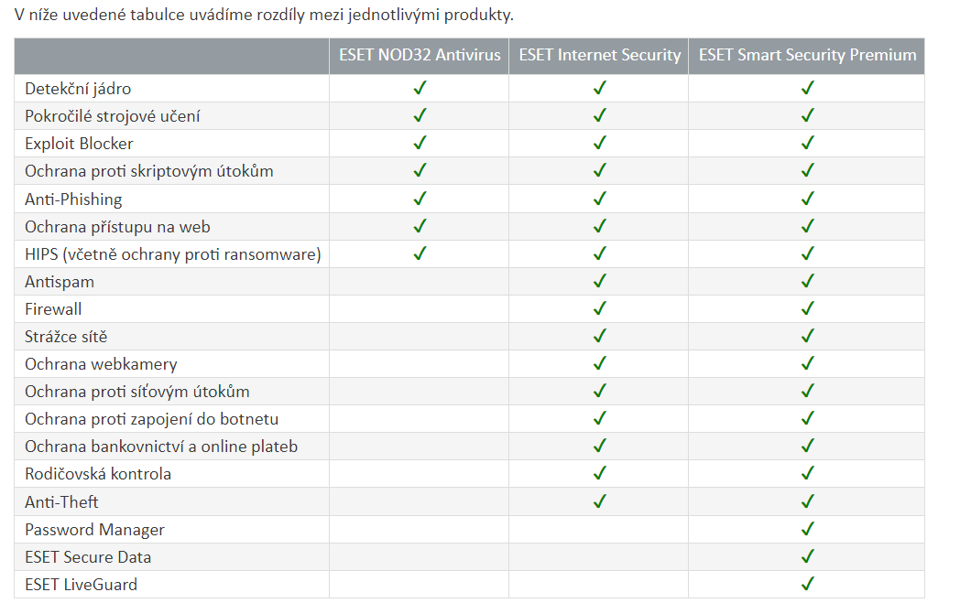Image resolution: width=971 pixels, height=603 pixels.
Task: Click the Anti-Phishing checkmark under NOD32 Antivirus
Action: [x=420, y=199]
